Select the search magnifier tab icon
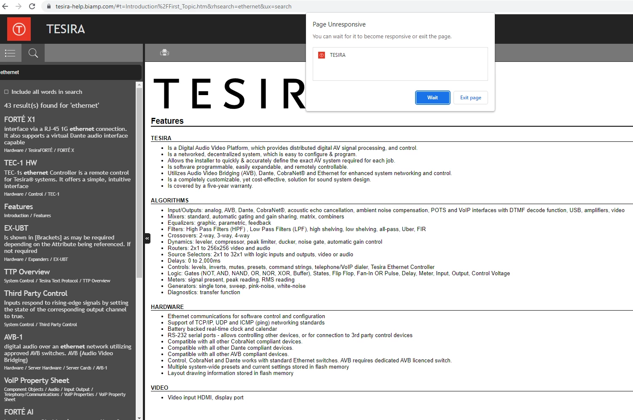The height and width of the screenshot is (420, 633). pos(33,53)
